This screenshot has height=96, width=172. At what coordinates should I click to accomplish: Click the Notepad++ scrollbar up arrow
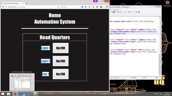pos(159,18)
